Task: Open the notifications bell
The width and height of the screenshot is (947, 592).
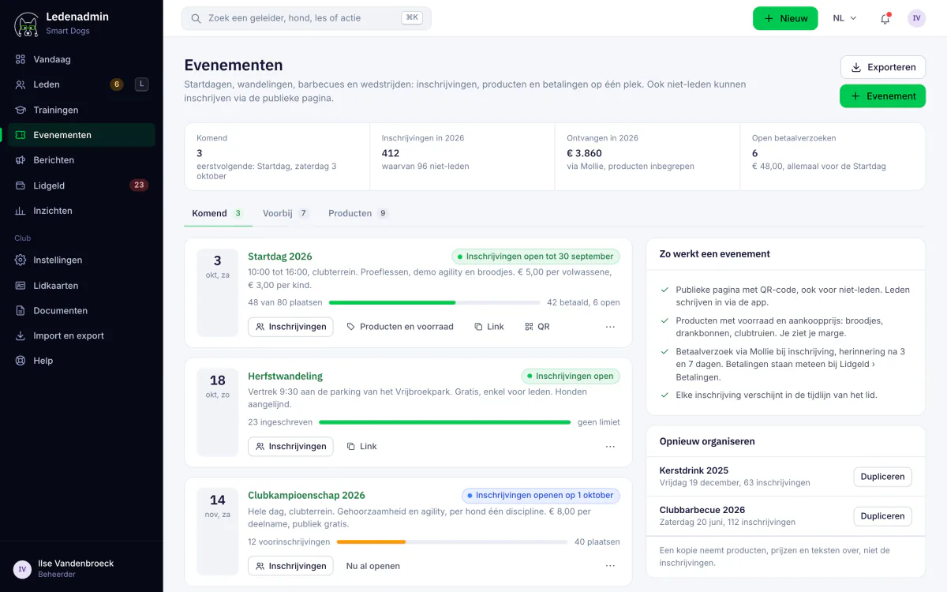Action: point(885,18)
